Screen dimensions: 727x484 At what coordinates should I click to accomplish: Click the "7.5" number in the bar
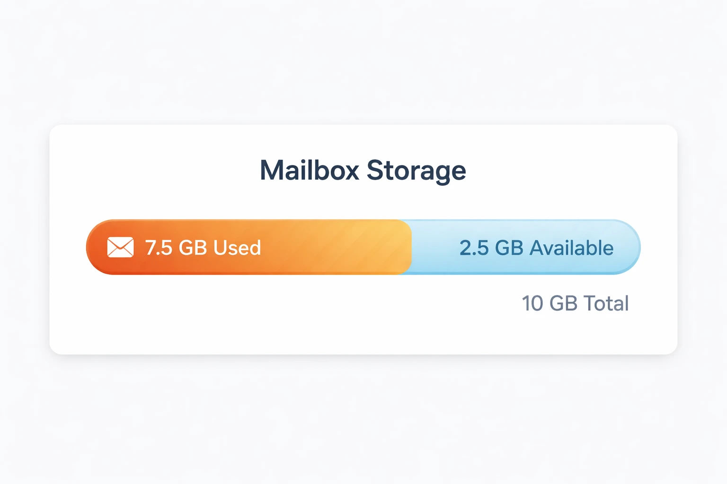point(159,248)
